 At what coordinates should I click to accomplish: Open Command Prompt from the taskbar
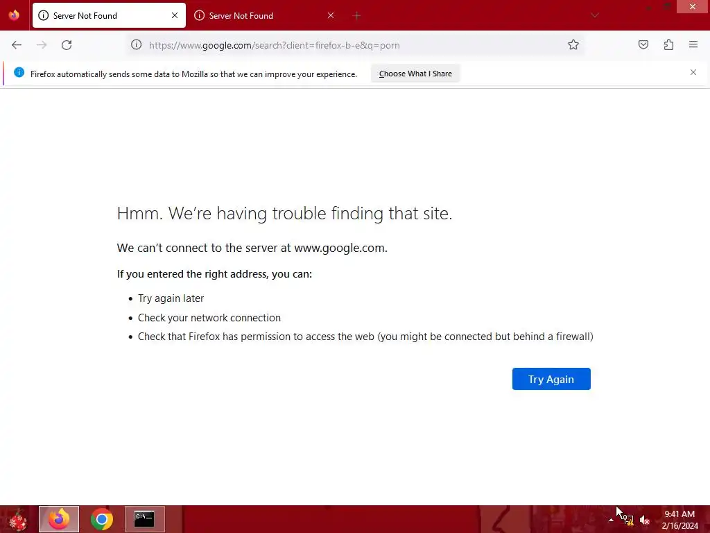[144, 519]
